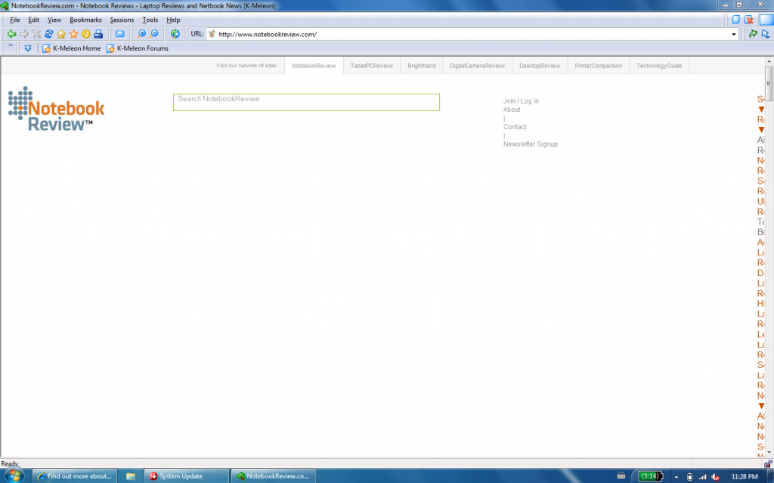
Task: Click inside the URL address field
Action: click(x=472, y=34)
